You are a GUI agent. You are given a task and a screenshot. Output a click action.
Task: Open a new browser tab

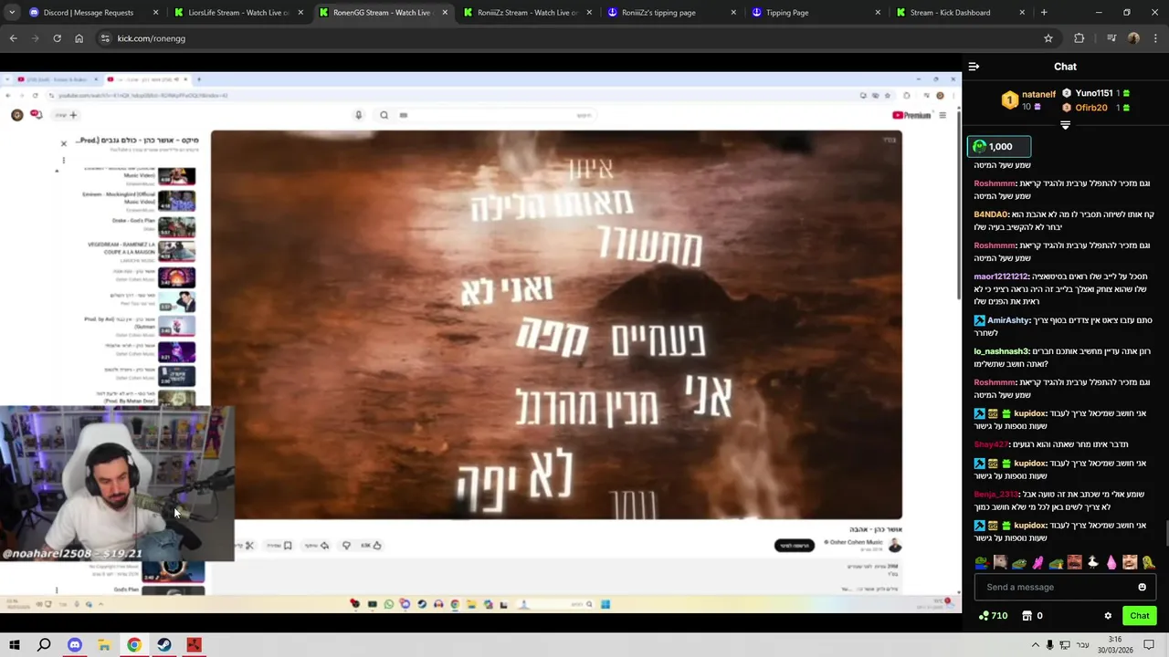pyautogui.click(x=1044, y=13)
